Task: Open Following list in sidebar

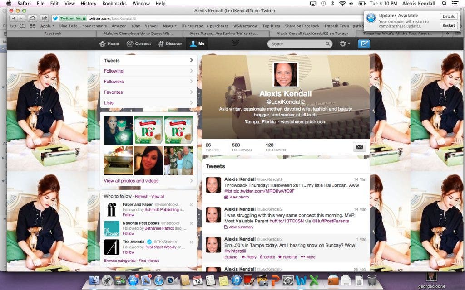Action: tap(148, 71)
